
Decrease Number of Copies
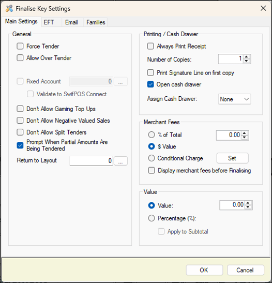tap(246, 61)
